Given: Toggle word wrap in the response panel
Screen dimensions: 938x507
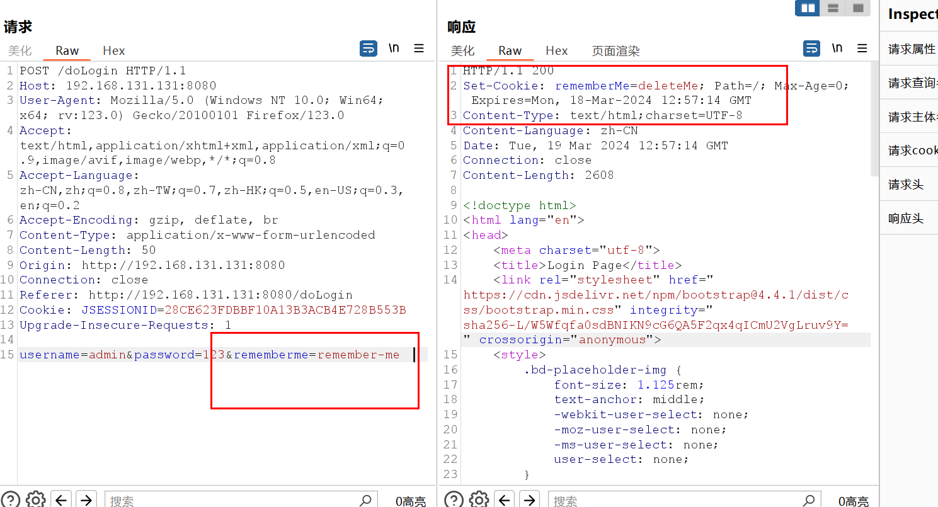Looking at the screenshot, I should tap(811, 48).
